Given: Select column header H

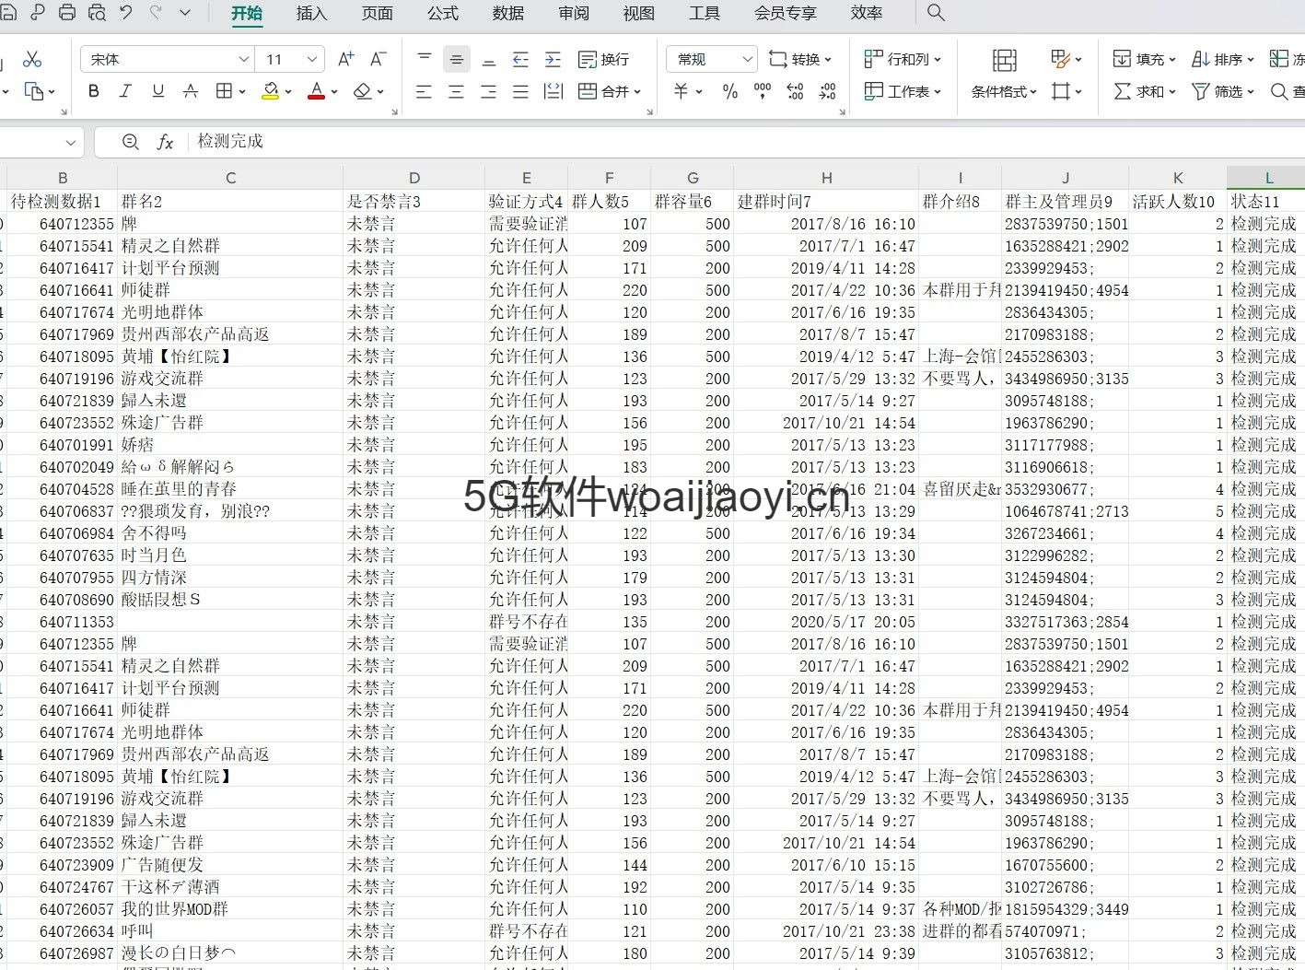Looking at the screenshot, I should pyautogui.click(x=826, y=178).
